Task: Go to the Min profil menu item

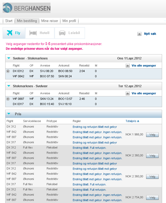Action: (x=69, y=21)
